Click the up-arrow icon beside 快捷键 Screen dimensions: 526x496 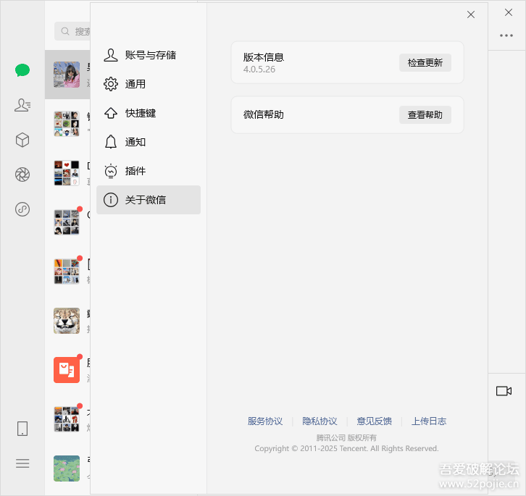(x=111, y=113)
